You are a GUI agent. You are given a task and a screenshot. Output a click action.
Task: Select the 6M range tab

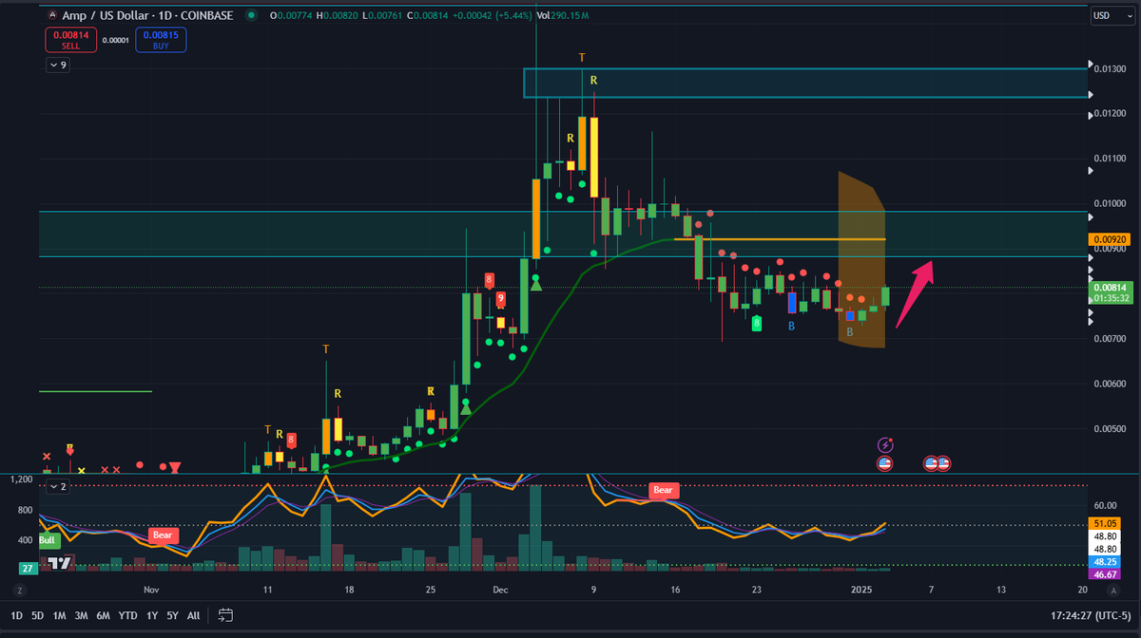pyautogui.click(x=103, y=615)
